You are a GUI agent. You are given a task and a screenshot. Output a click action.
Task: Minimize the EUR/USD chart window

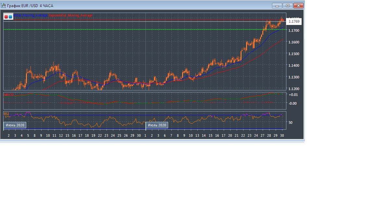pyautogui.click(x=277, y=6)
